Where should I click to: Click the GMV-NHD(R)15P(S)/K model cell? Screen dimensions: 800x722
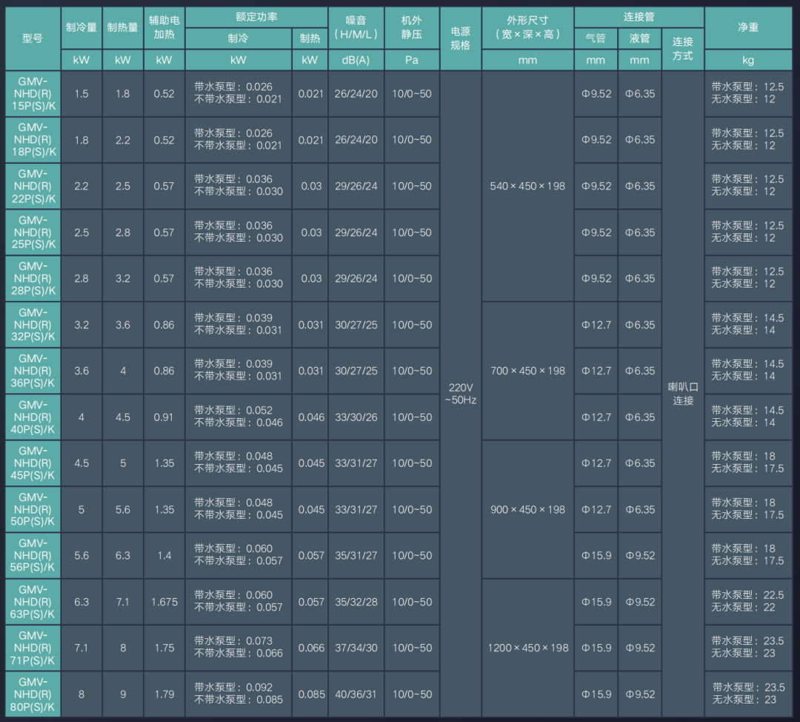coord(33,93)
